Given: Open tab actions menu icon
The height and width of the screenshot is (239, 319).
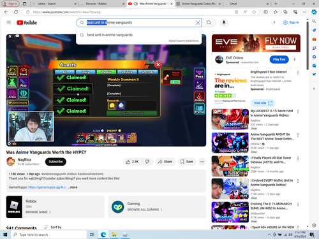Looking at the screenshot, I should [25, 4].
